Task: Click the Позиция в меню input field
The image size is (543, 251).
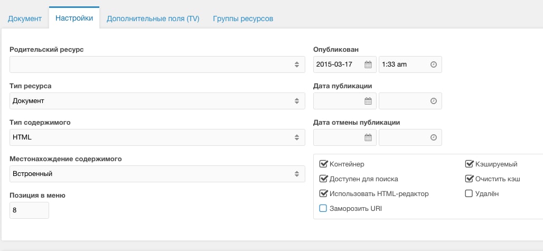Action: tap(30, 210)
